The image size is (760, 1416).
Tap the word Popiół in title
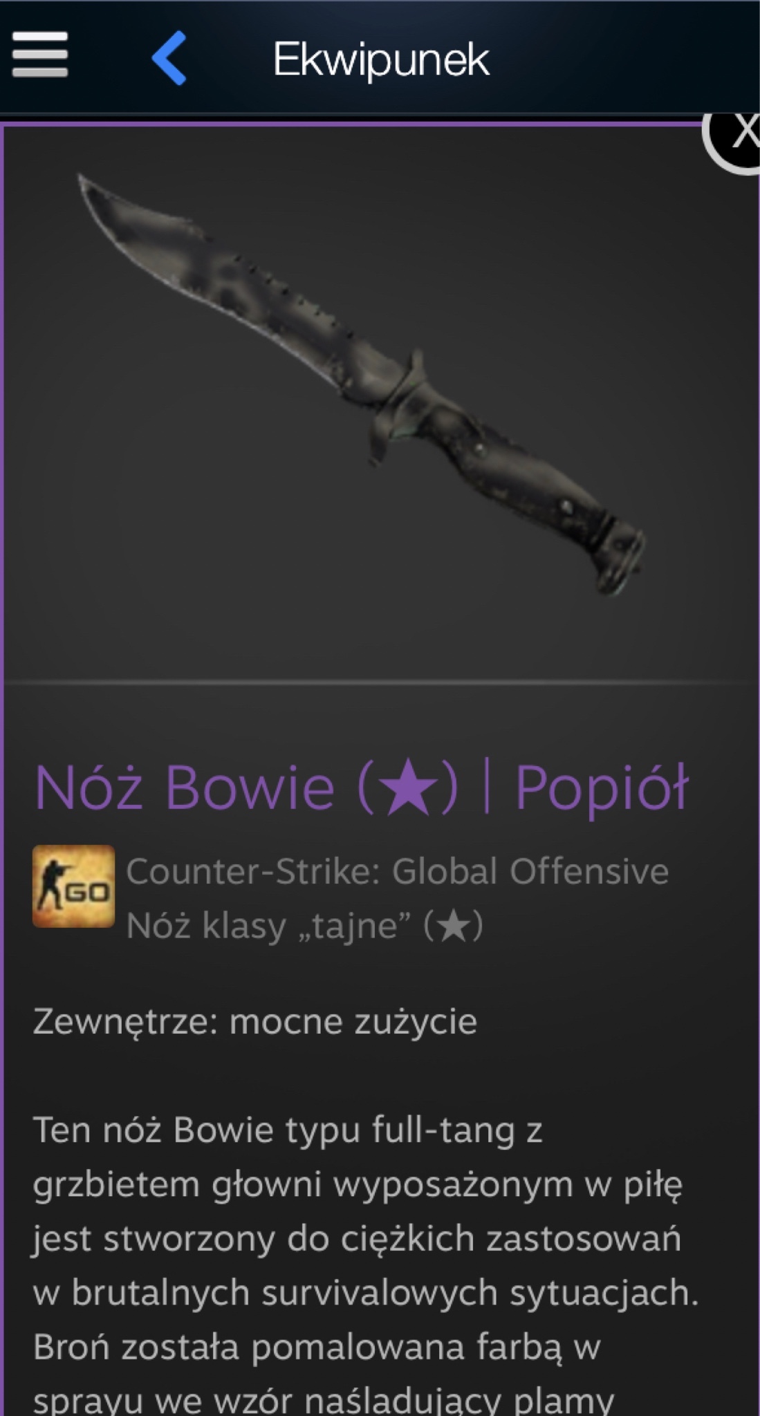coord(602,788)
